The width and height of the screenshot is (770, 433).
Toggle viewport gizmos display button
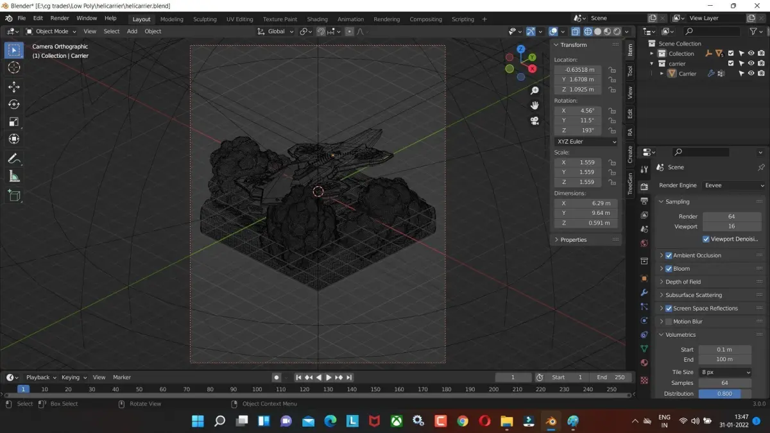[531, 31]
